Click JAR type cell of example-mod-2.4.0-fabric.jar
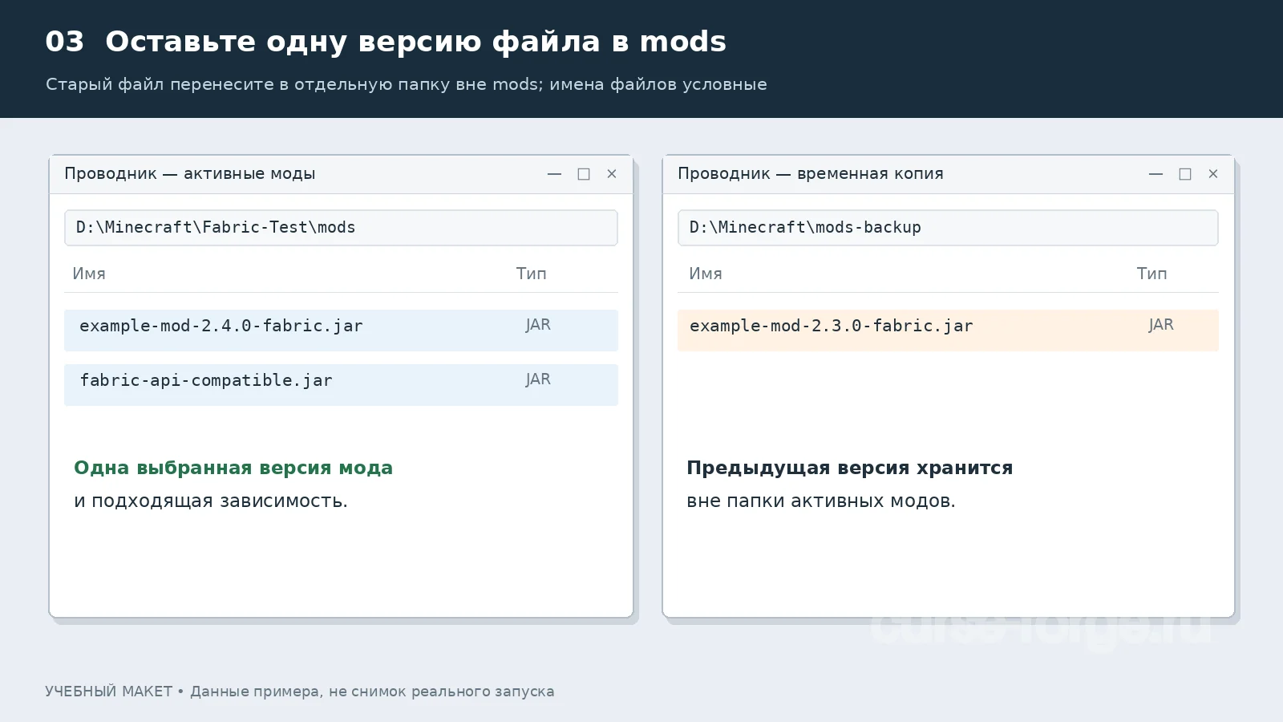 [538, 325]
